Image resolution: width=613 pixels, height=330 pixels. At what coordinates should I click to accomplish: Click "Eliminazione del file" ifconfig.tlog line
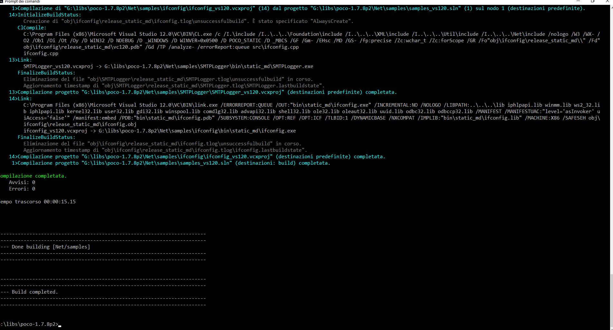click(162, 144)
